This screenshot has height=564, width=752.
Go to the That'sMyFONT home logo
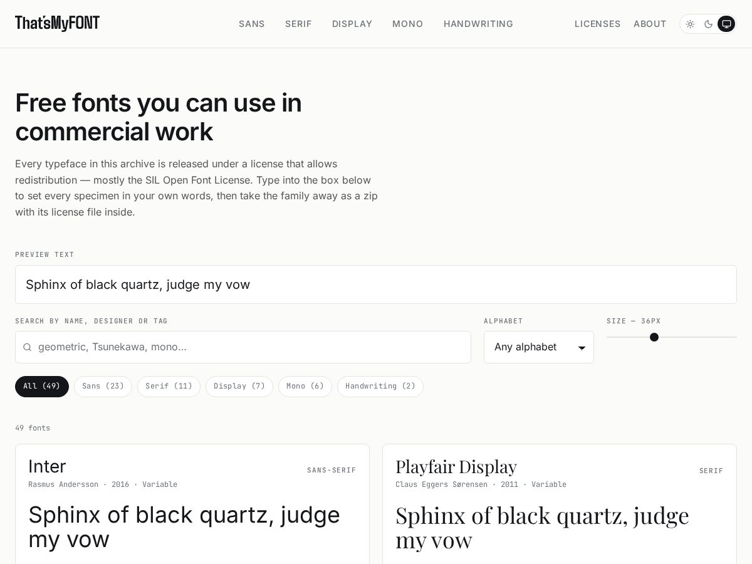tap(57, 23)
